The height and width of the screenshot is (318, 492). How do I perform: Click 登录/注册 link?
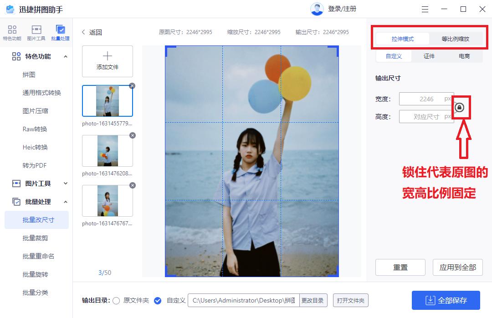click(x=342, y=9)
